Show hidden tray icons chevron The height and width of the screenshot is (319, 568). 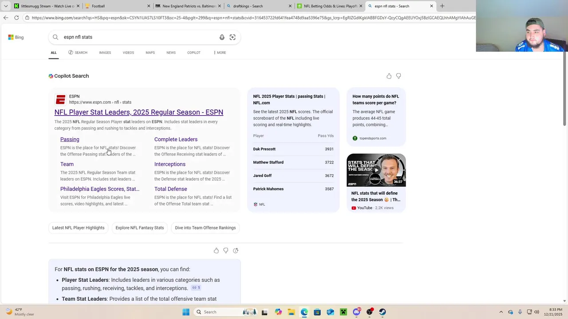click(x=501, y=312)
